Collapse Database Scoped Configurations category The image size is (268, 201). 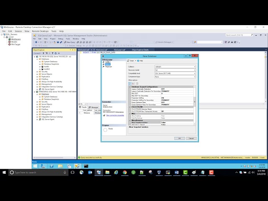[x=130, y=87]
